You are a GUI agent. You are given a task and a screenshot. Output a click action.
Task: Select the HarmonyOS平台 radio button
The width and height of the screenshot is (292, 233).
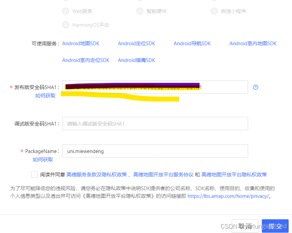(66, 25)
